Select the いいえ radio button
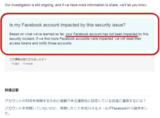160x118 pixels. (24, 63)
